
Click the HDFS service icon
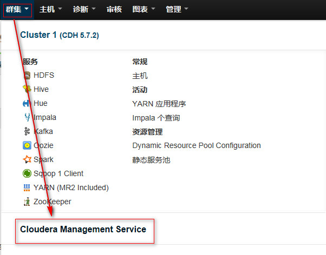click(x=27, y=75)
